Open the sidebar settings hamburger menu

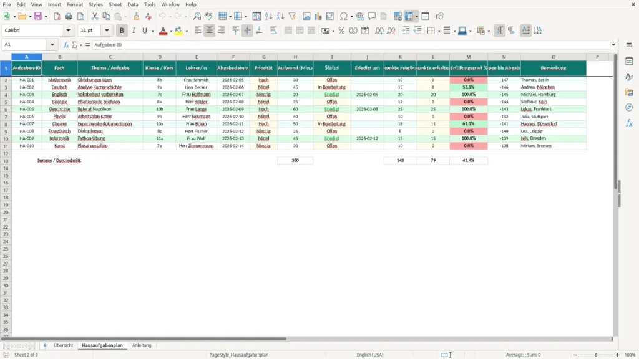(629, 45)
